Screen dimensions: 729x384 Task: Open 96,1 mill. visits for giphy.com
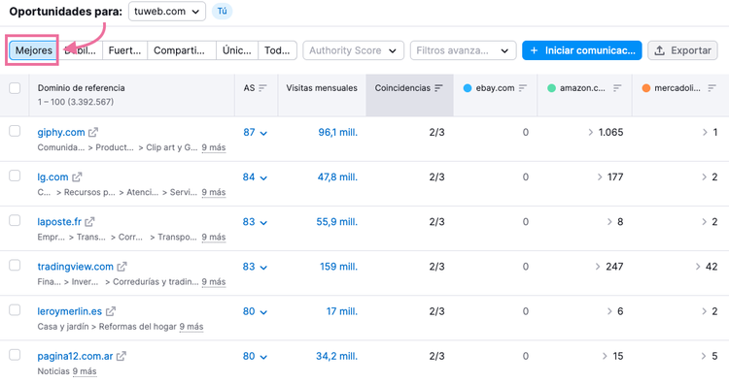click(337, 133)
